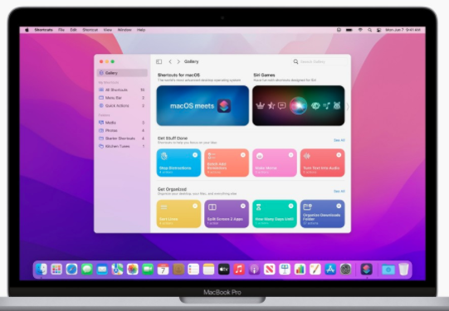Add the Split Screen 2 Apps shortcut

click(x=243, y=206)
